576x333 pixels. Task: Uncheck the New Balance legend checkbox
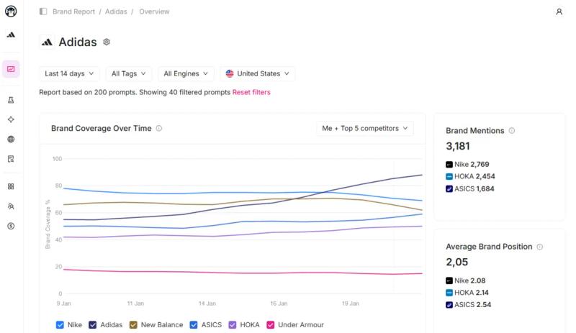[133, 325]
